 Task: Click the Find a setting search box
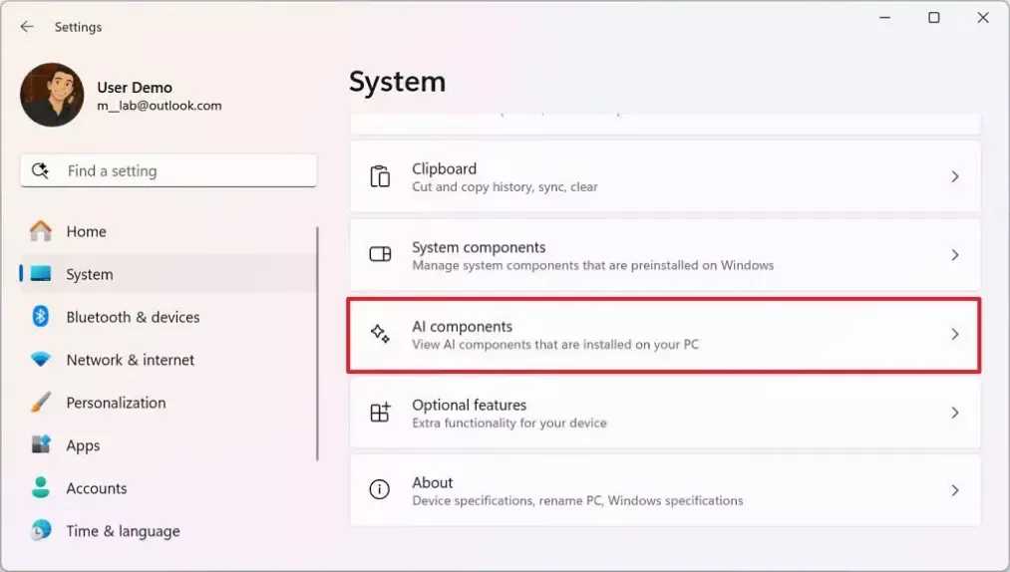click(168, 170)
